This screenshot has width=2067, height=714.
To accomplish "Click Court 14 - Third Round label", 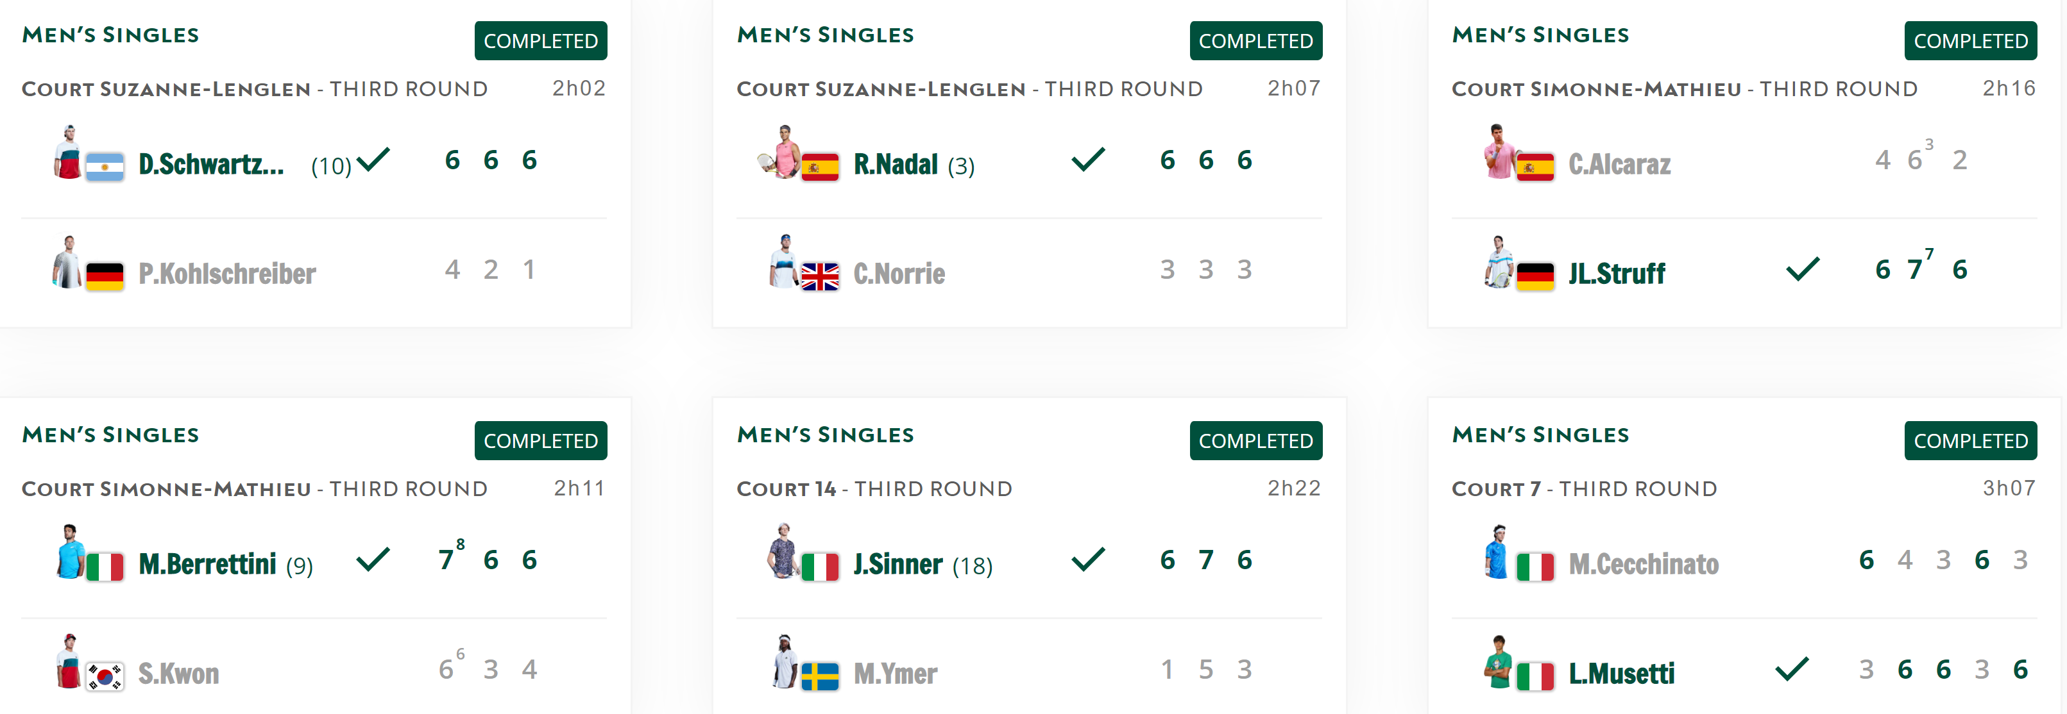I will pyautogui.click(x=874, y=489).
